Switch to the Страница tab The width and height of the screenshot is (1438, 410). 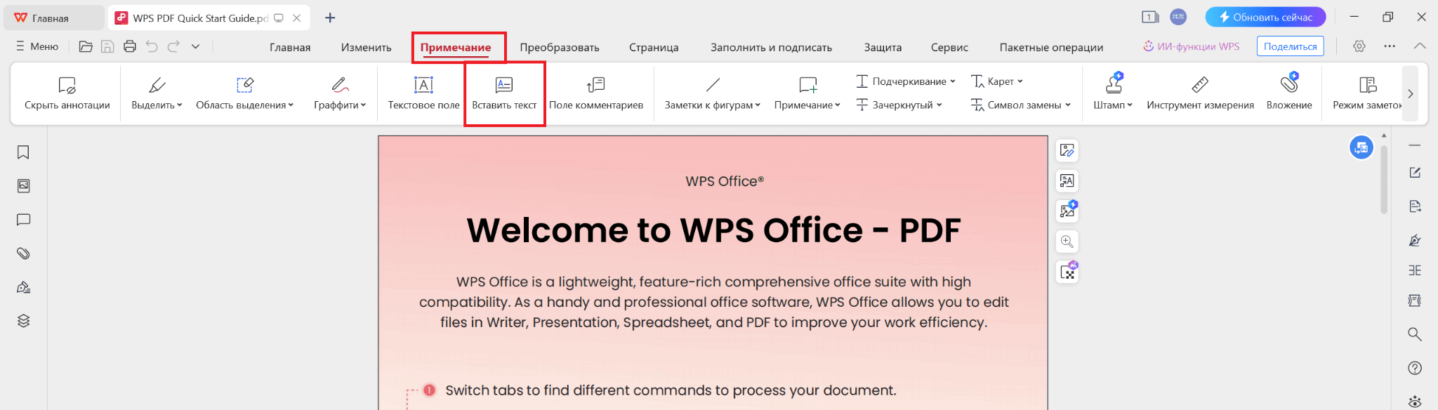(654, 47)
